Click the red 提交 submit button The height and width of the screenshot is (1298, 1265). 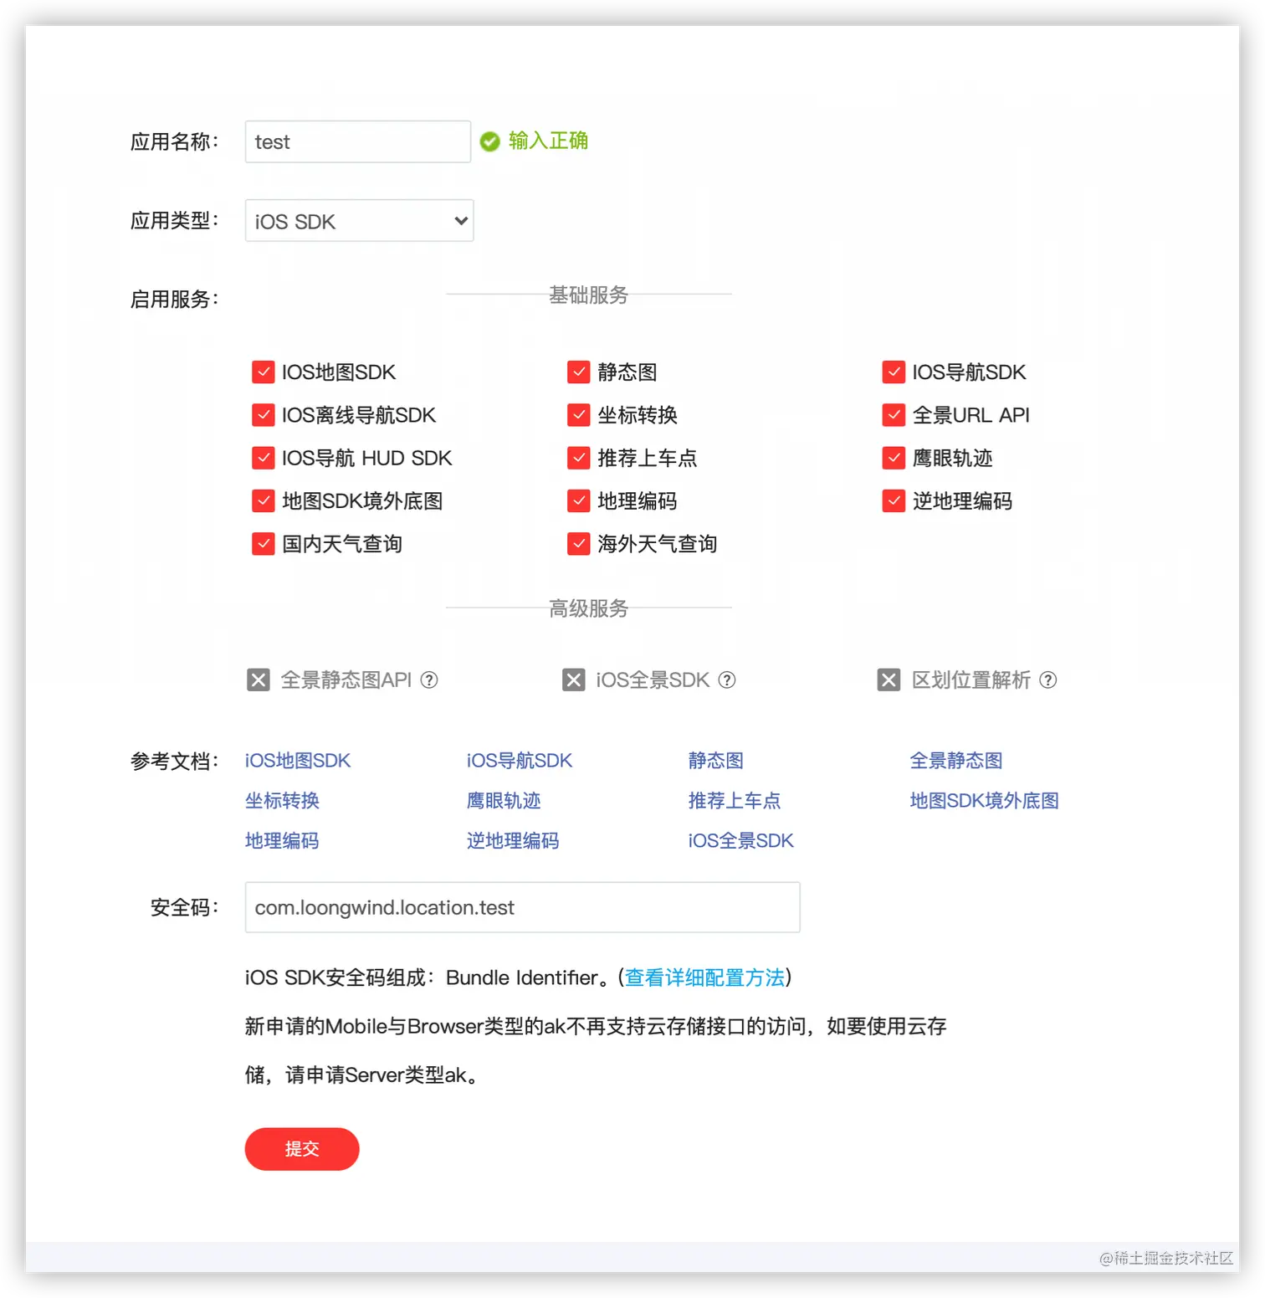(x=301, y=1149)
